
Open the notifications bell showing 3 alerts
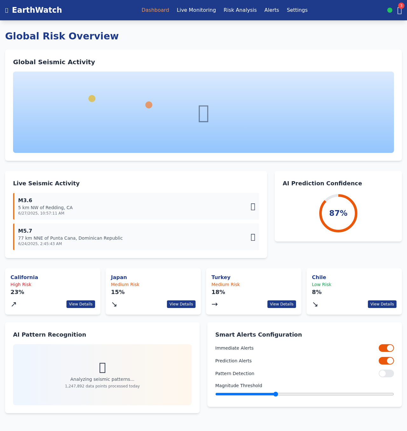[399, 10]
